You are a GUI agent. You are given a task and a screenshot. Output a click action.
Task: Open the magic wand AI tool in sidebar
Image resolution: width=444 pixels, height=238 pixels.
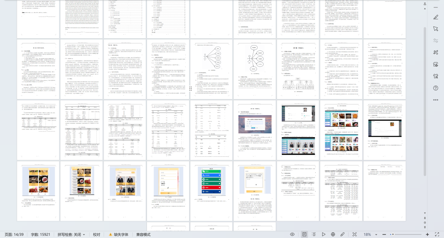(435, 53)
